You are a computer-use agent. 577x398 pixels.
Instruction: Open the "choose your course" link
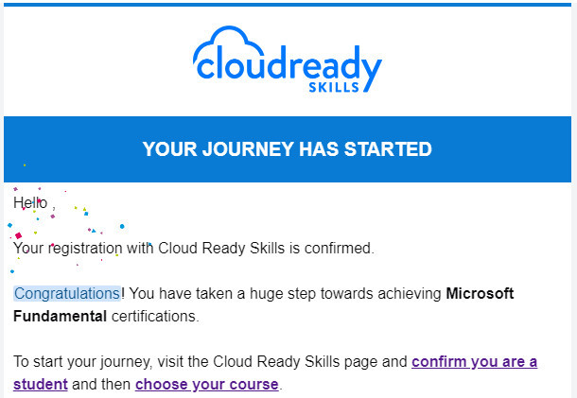(x=207, y=385)
